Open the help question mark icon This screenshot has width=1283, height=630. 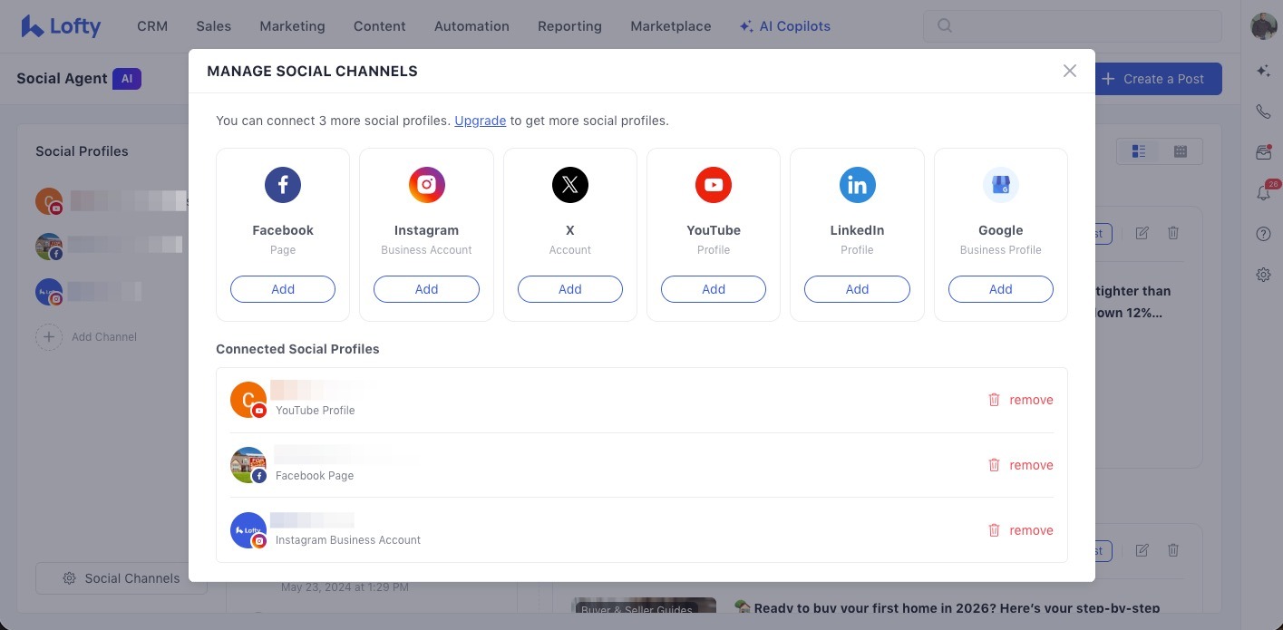click(1263, 234)
